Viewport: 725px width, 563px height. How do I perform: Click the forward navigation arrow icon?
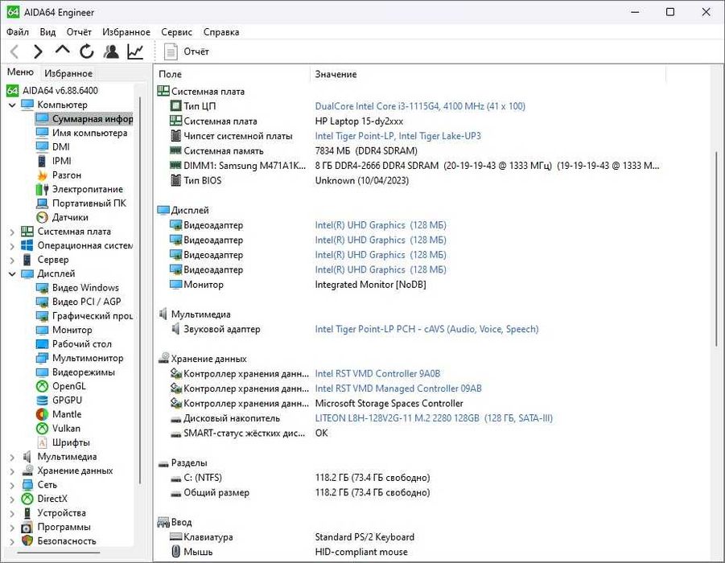[x=38, y=51]
